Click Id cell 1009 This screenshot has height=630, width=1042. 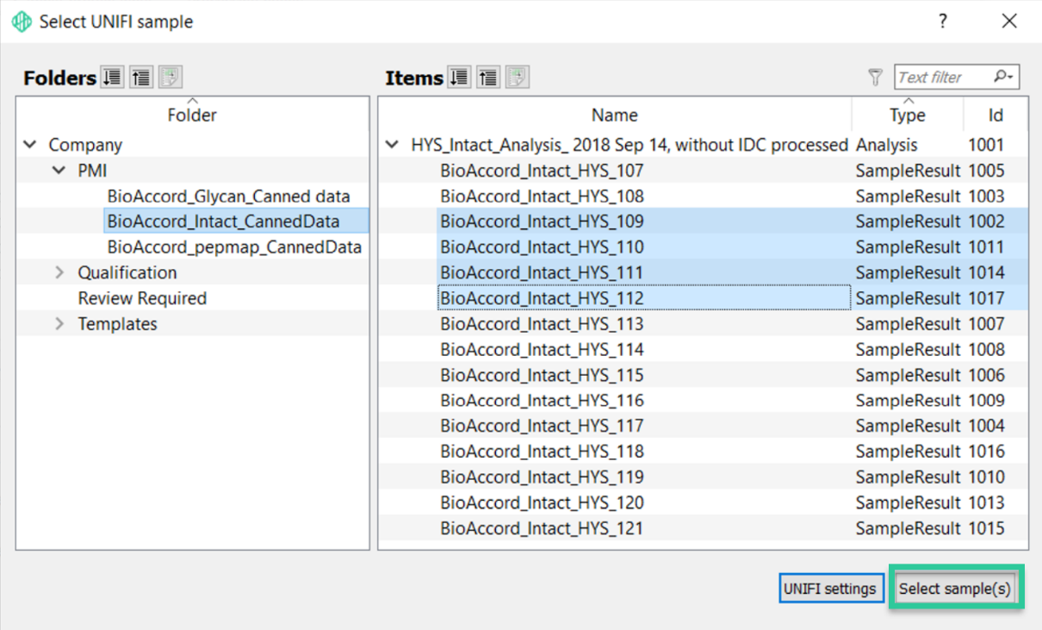(x=986, y=400)
